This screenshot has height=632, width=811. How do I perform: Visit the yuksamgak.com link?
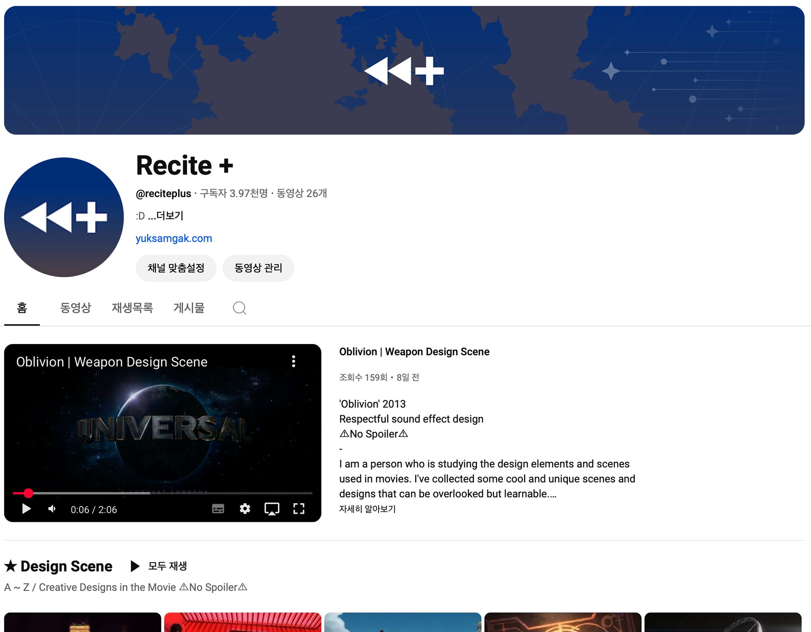[174, 238]
